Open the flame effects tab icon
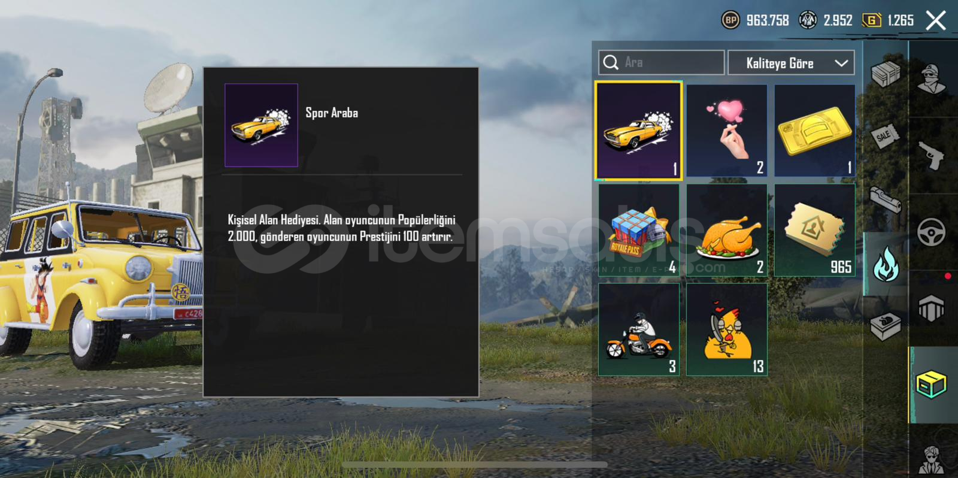Image resolution: width=958 pixels, height=478 pixels. click(x=886, y=264)
